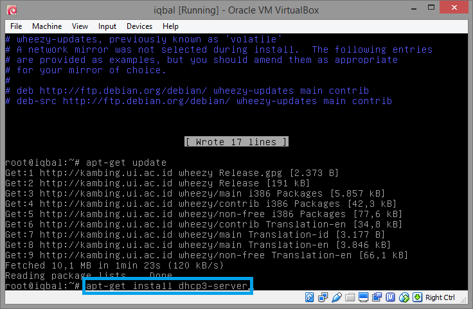Open the USB devices status icon
This screenshot has width=473, height=309.
pyautogui.click(x=337, y=297)
